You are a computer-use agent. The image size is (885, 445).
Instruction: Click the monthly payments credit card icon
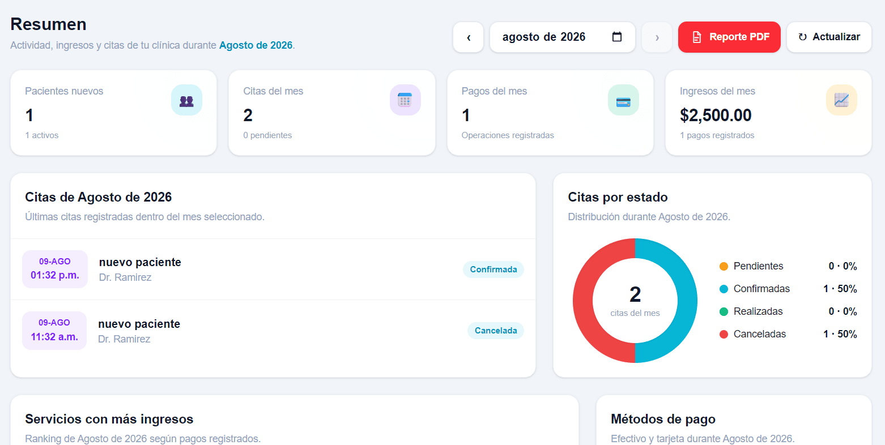623,100
